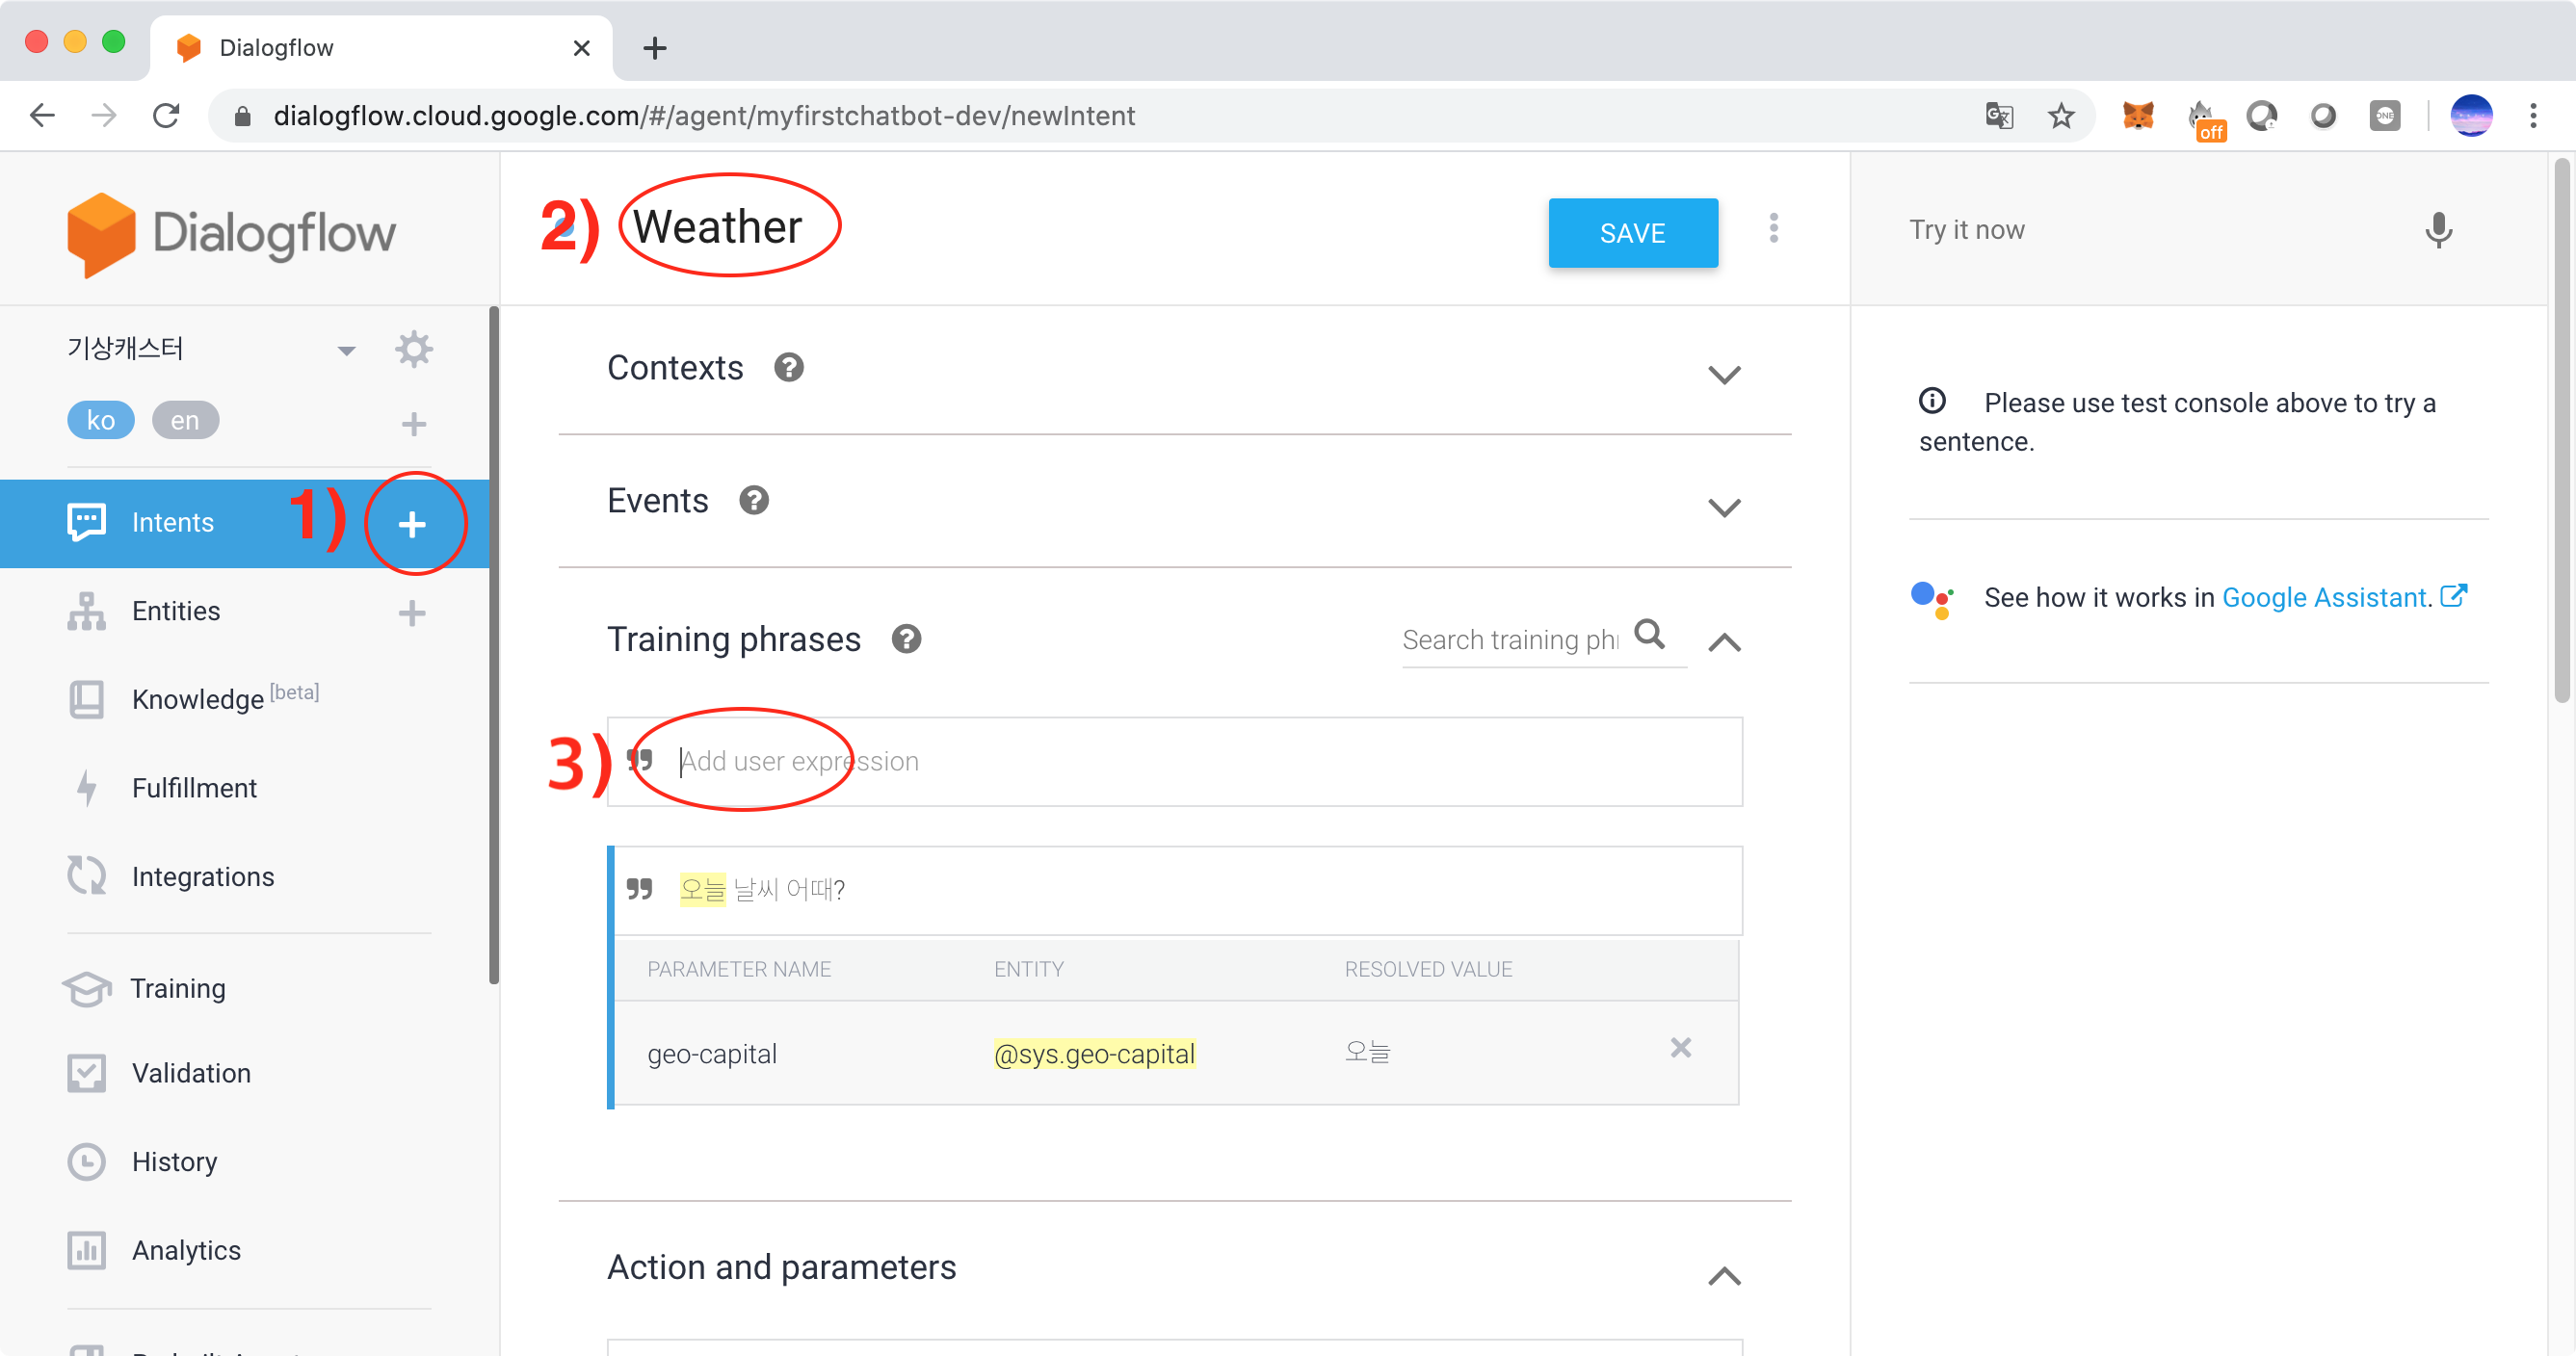This screenshot has height=1356, width=2576.
Task: Expand the Contexts section
Action: point(1723,375)
